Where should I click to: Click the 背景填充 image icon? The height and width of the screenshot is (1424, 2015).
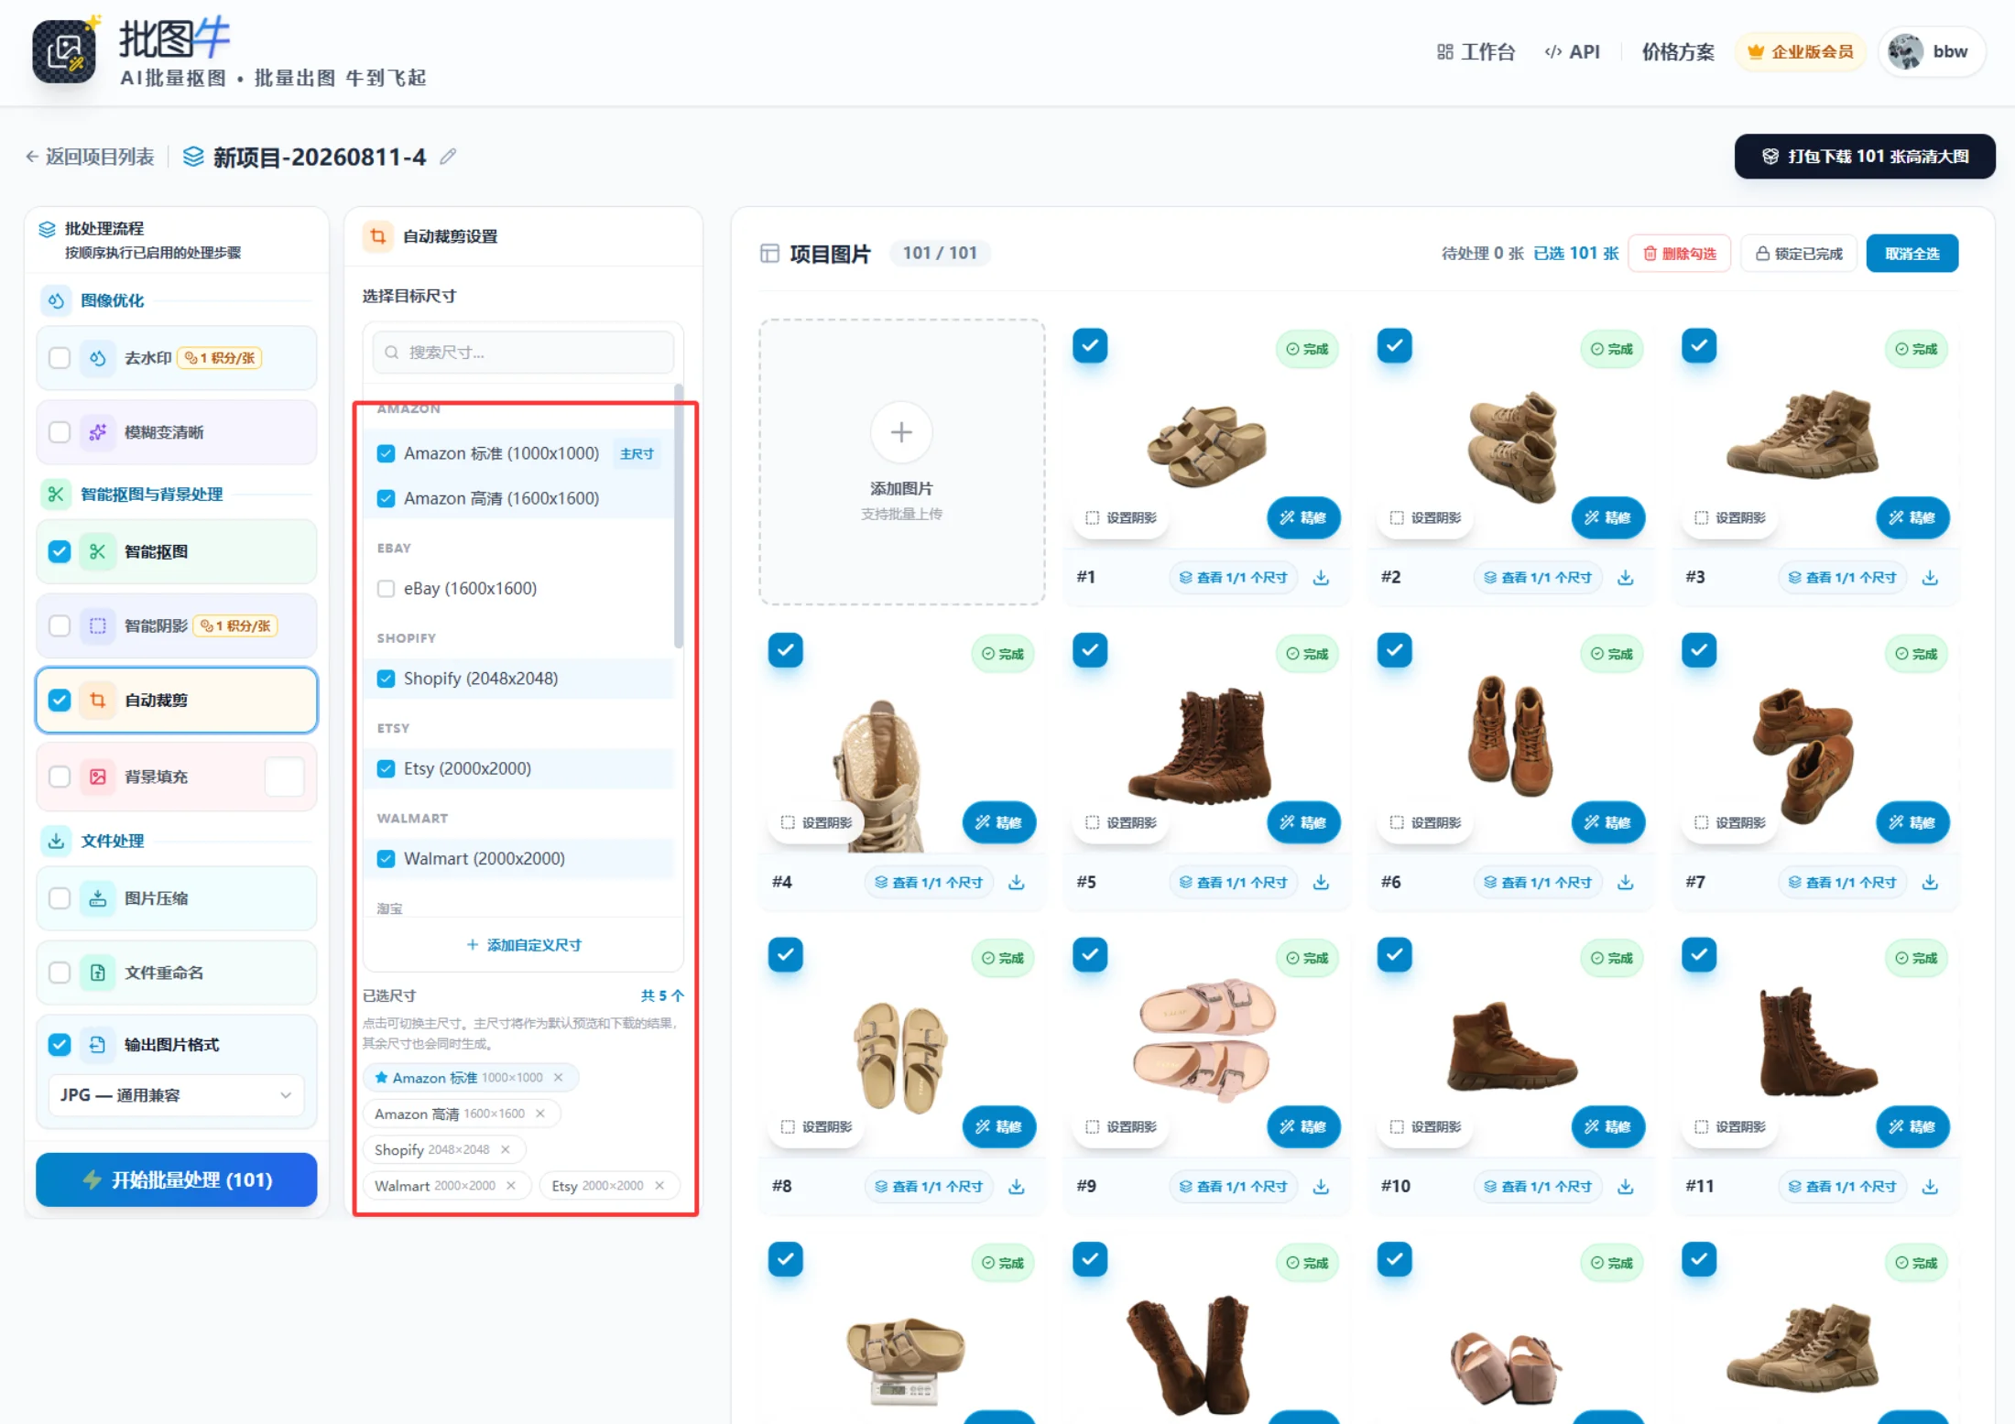[97, 777]
